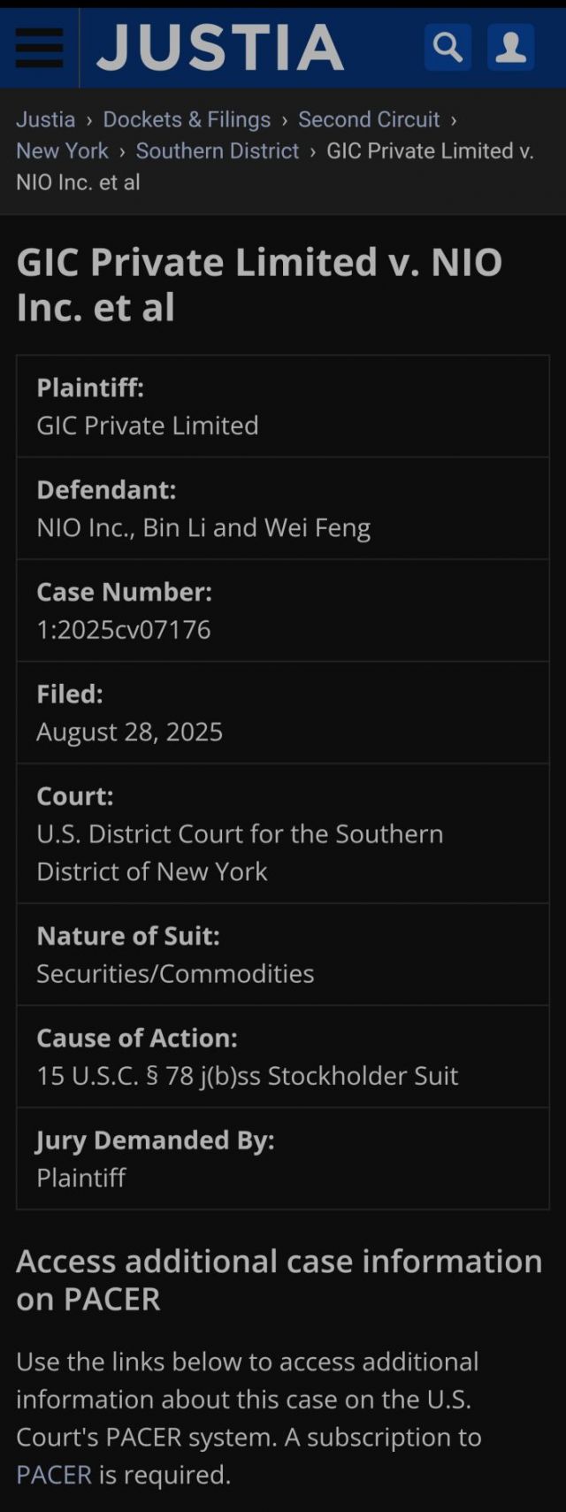Screen dimensions: 566x1512
Task: Follow the PACER hyperlink
Action: coord(54,1475)
